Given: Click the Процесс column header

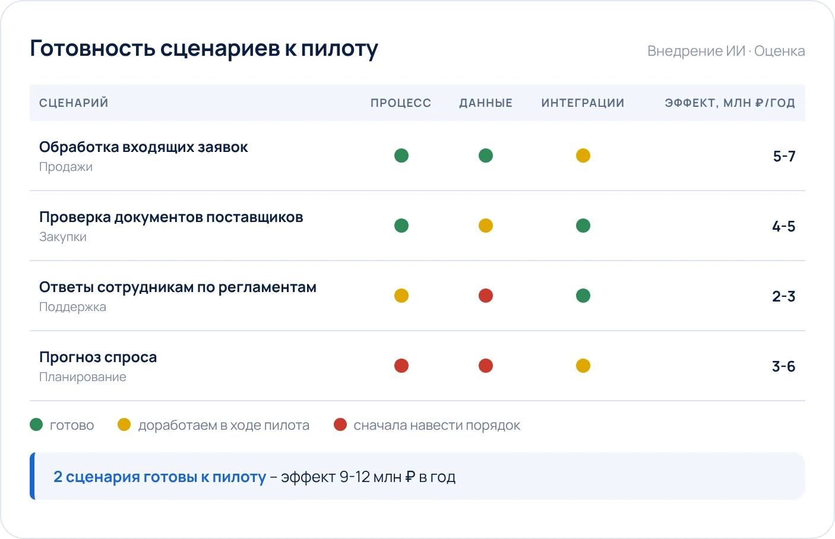Looking at the screenshot, I should [401, 103].
